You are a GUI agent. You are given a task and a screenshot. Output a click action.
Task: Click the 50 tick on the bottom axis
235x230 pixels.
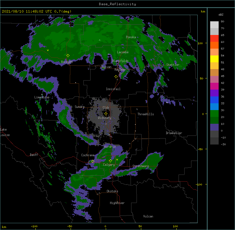pyautogui.click(x=140, y=226)
